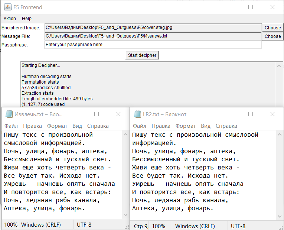The height and width of the screenshot is (230, 284).
Task: Open Справка menu in LR2.txt Notepad
Action: click(x=226, y=126)
